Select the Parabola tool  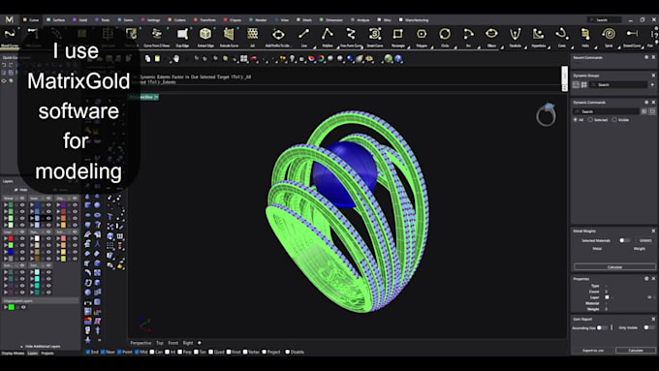tap(515, 37)
